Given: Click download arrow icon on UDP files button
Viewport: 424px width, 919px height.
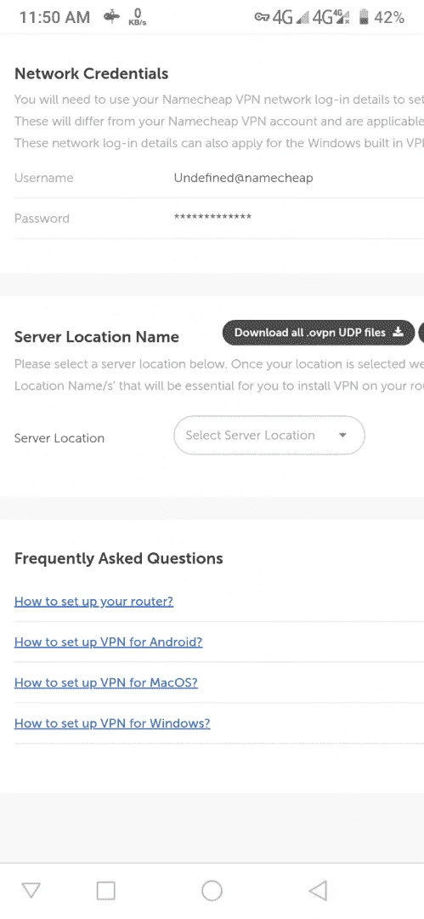Looking at the screenshot, I should 399,332.
